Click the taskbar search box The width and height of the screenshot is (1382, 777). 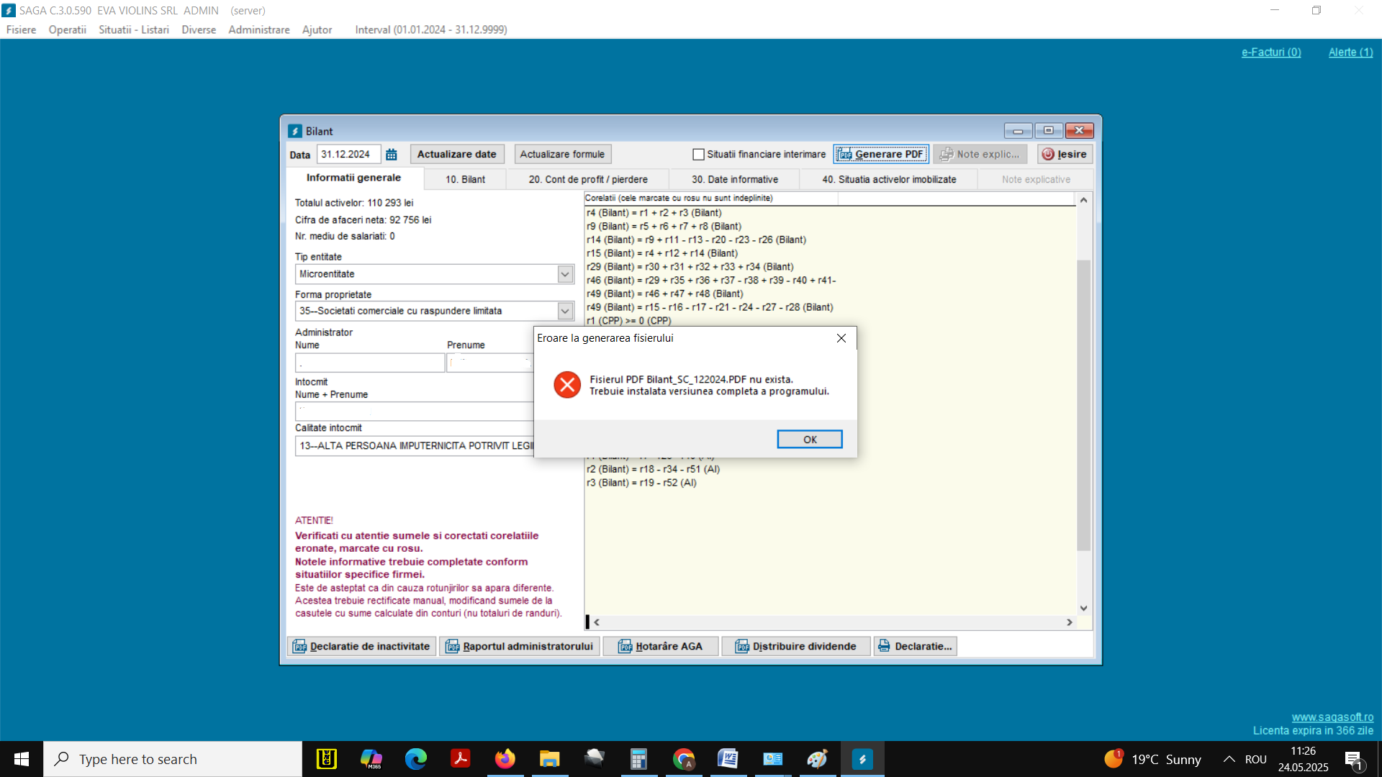[173, 759]
